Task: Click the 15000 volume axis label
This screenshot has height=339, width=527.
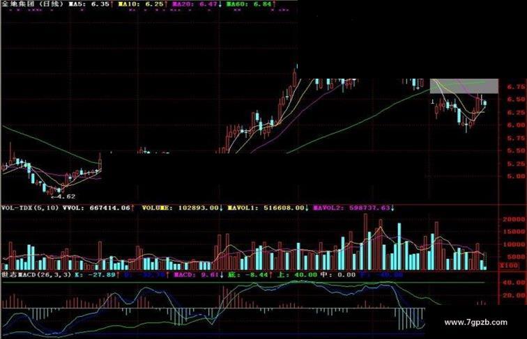Action: [514, 232]
